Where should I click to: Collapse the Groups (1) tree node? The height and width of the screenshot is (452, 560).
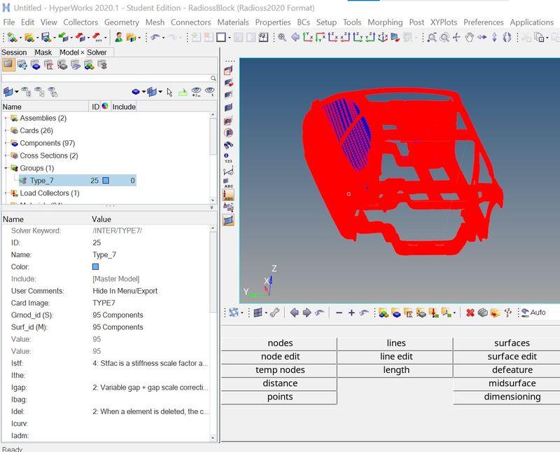coord(6,168)
